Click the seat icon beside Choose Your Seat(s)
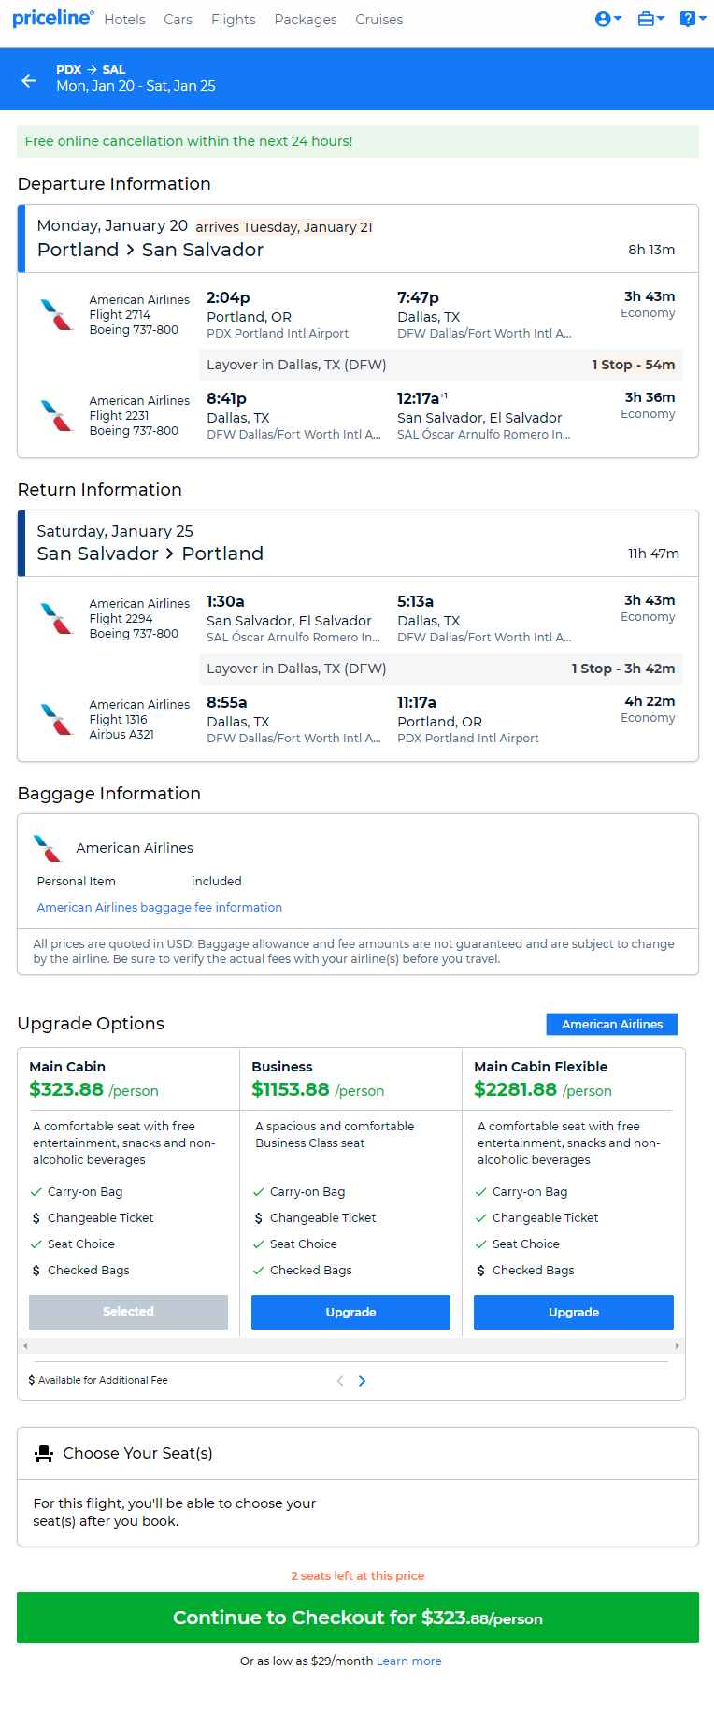This screenshot has width=714, height=1711. pos(44,1454)
